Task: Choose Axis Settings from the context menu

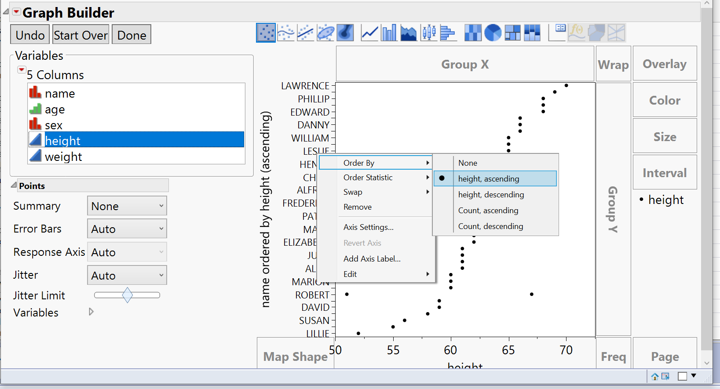Action: pos(368,227)
